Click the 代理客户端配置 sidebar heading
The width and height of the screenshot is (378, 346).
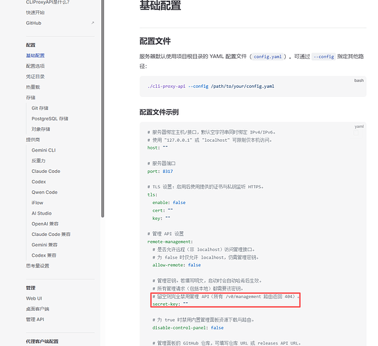[42, 341]
